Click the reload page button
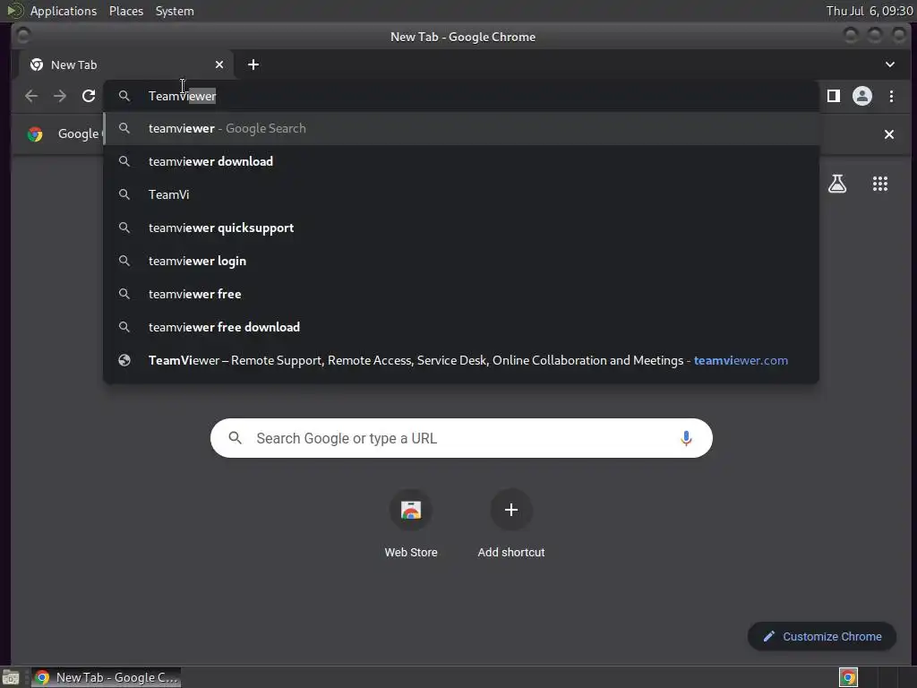 (89, 96)
